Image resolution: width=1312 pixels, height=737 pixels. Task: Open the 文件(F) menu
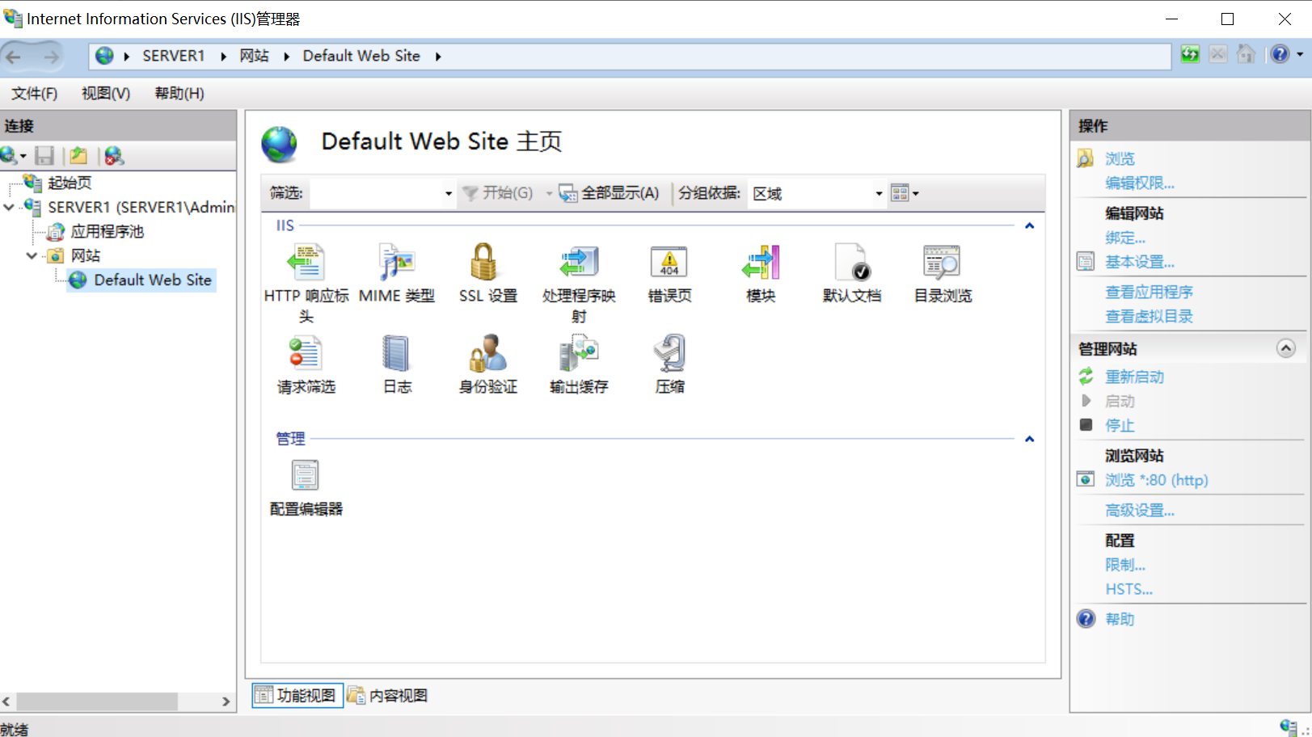(34, 94)
